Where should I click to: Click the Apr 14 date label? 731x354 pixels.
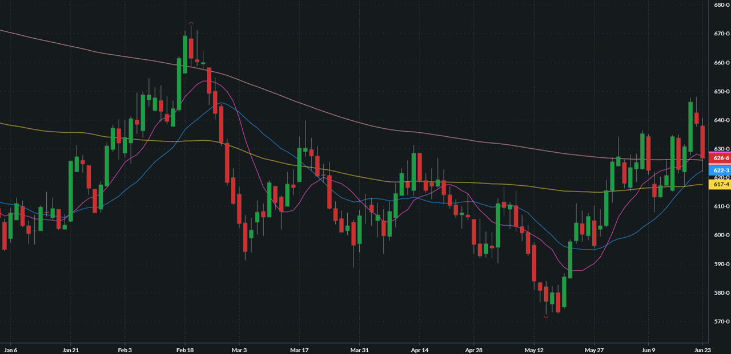(419, 349)
